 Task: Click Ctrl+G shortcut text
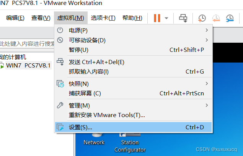pyautogui.click(x=195, y=71)
